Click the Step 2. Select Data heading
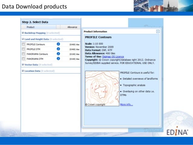The width and height of the screenshot is (193, 145). 35,22
